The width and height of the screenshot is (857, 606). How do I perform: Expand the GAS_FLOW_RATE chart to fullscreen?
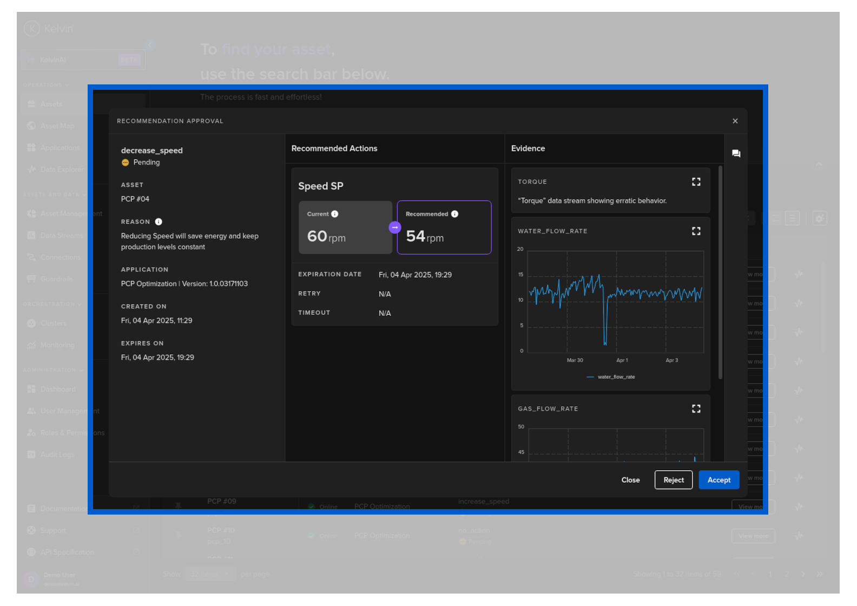click(x=696, y=409)
